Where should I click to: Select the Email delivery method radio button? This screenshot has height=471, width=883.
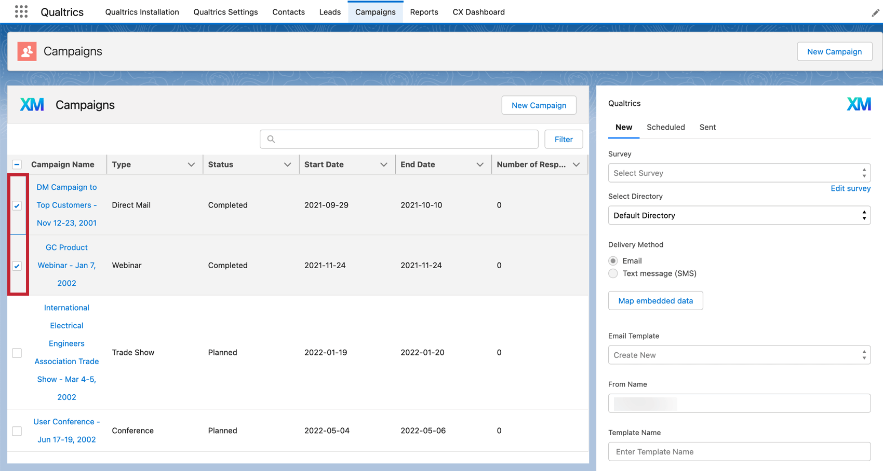click(x=613, y=260)
